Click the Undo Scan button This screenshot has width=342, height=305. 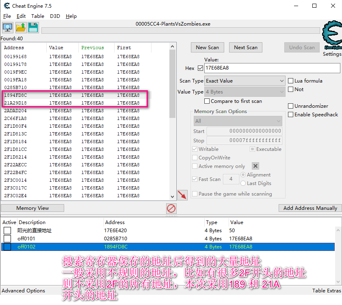click(302, 47)
